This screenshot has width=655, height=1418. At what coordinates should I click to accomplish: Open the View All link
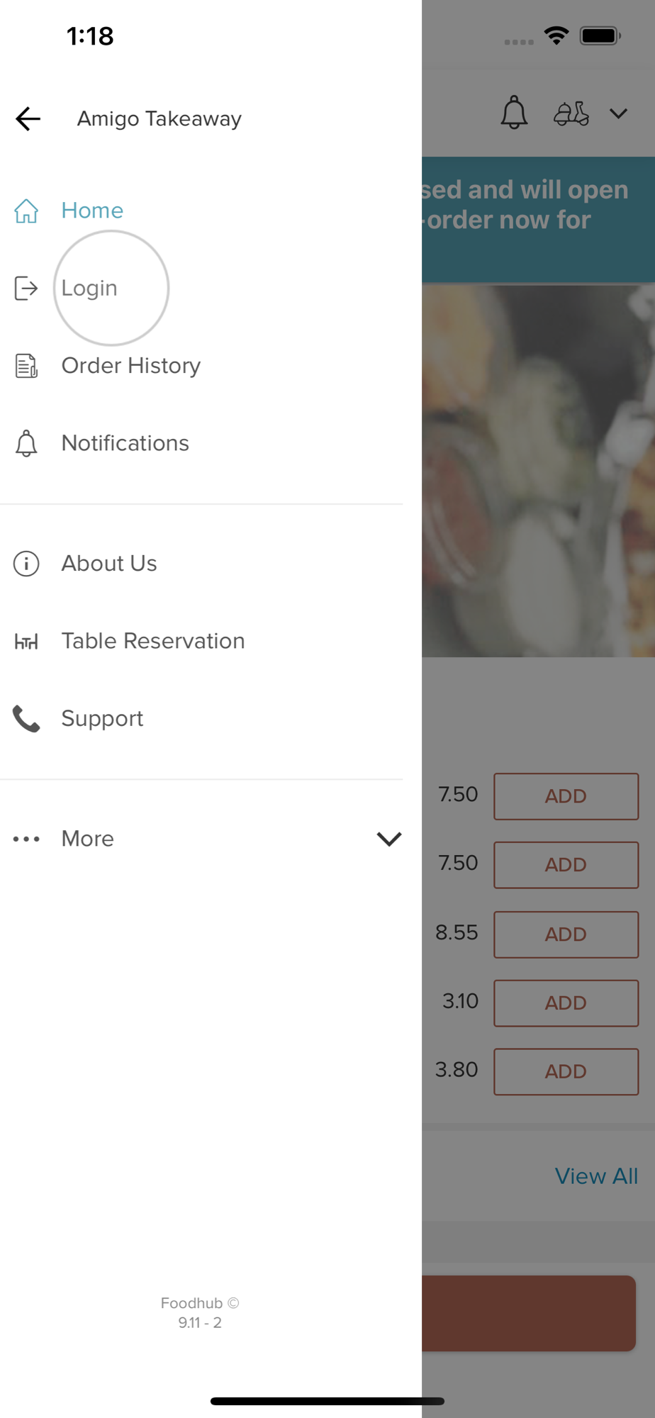coord(596,1176)
